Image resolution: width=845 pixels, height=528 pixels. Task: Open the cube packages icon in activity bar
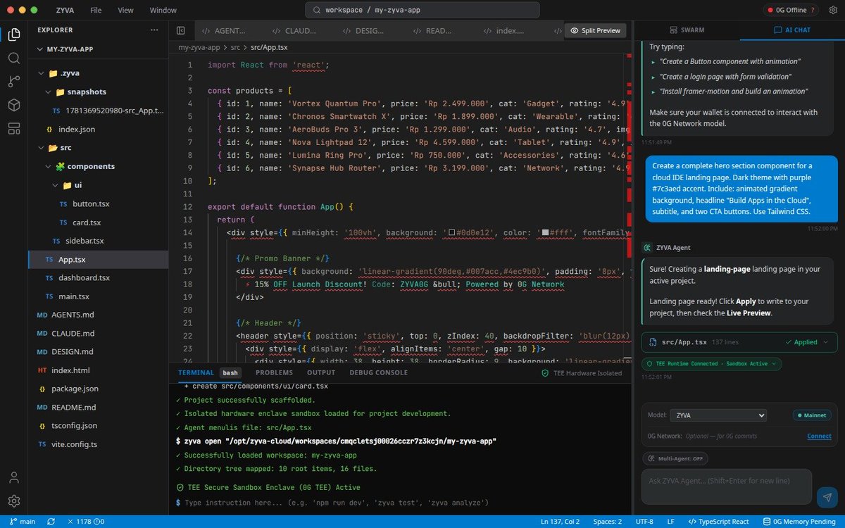14,105
